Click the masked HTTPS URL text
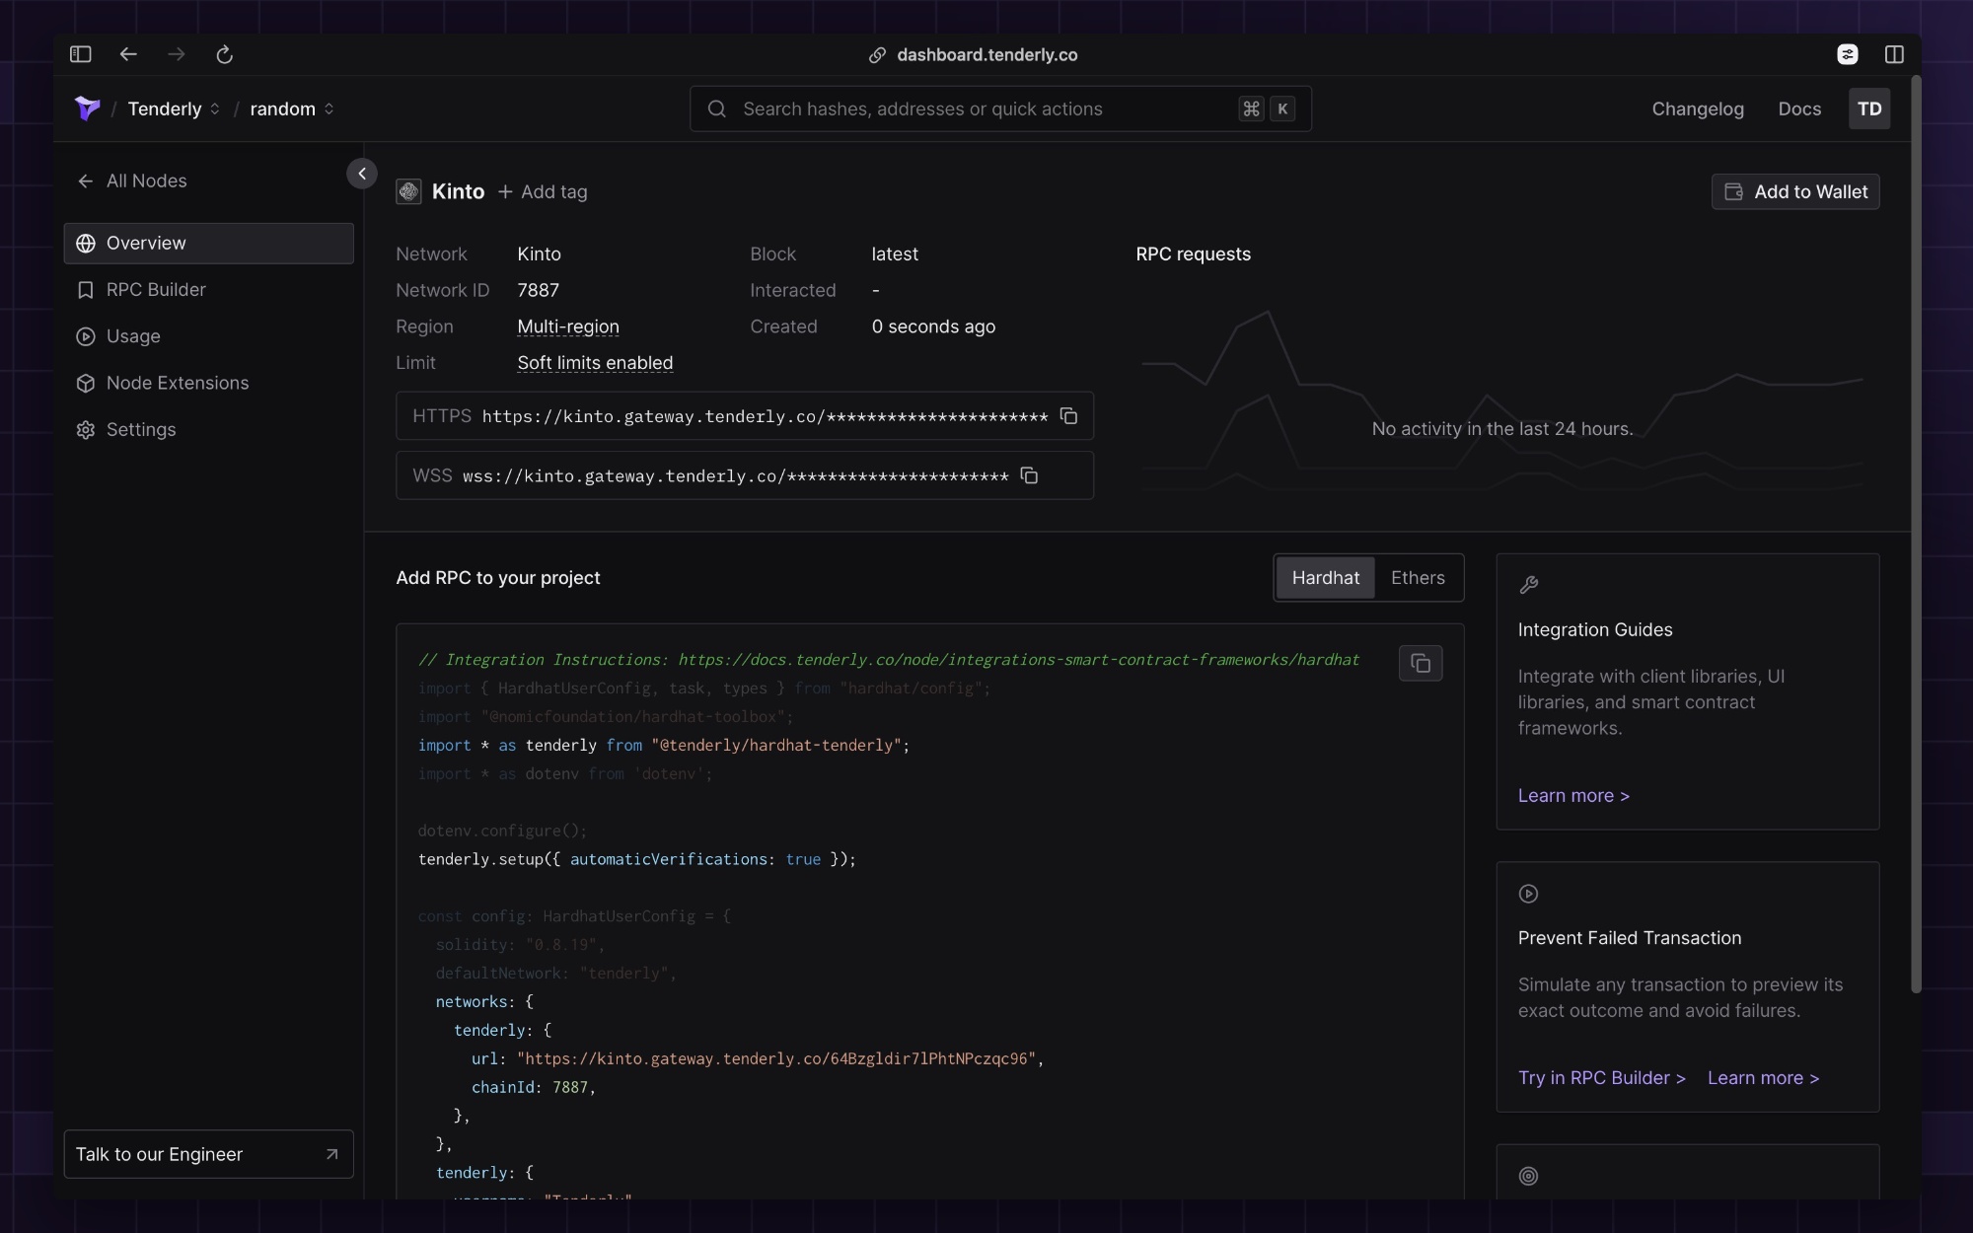The height and width of the screenshot is (1233, 1973). pos(765,416)
